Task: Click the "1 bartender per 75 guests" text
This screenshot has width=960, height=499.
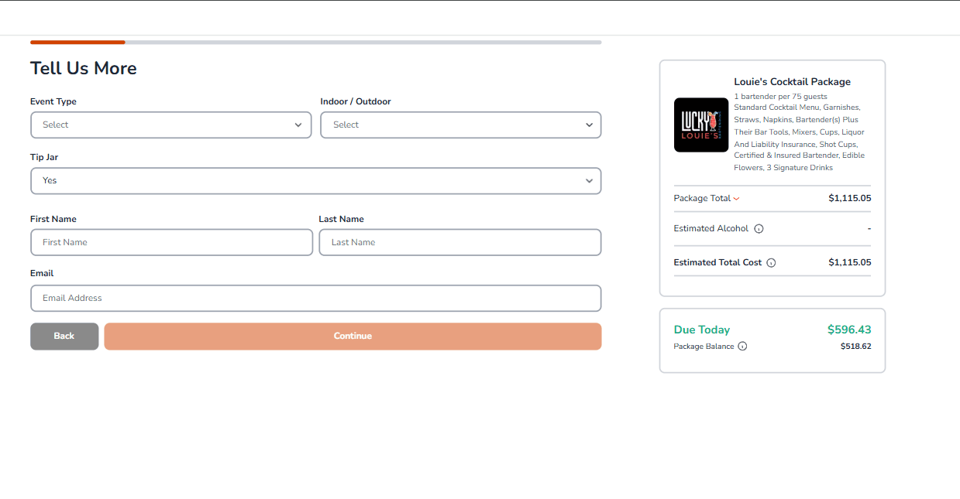Action: [780, 97]
